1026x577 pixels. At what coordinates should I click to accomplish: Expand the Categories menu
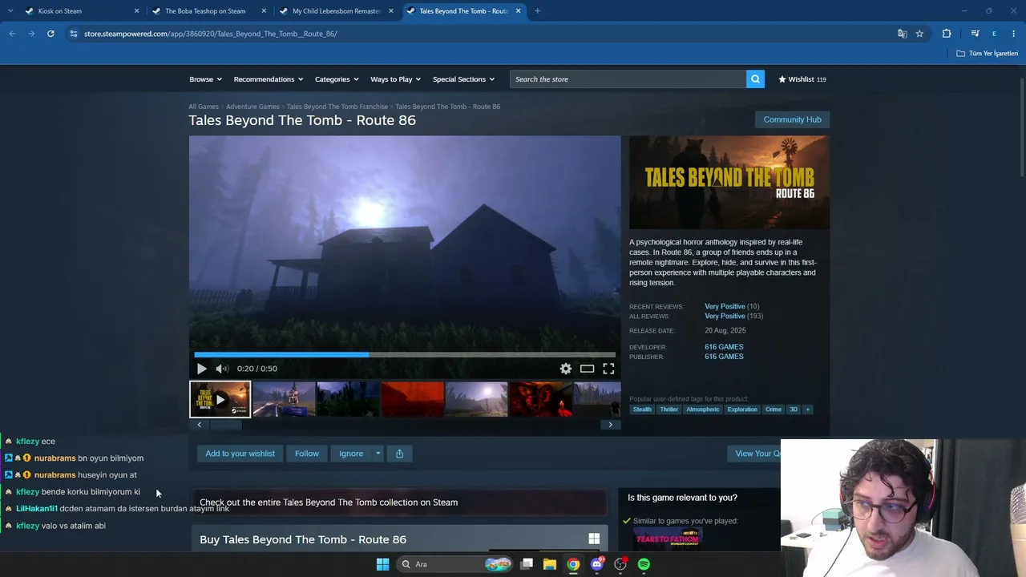[x=337, y=79]
